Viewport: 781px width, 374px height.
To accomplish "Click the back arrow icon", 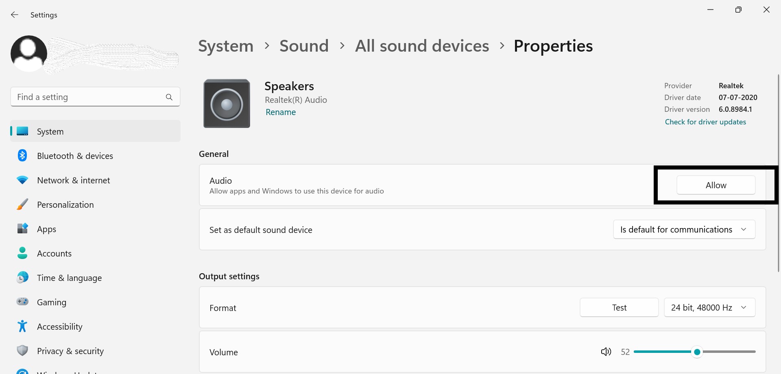I will [x=15, y=15].
